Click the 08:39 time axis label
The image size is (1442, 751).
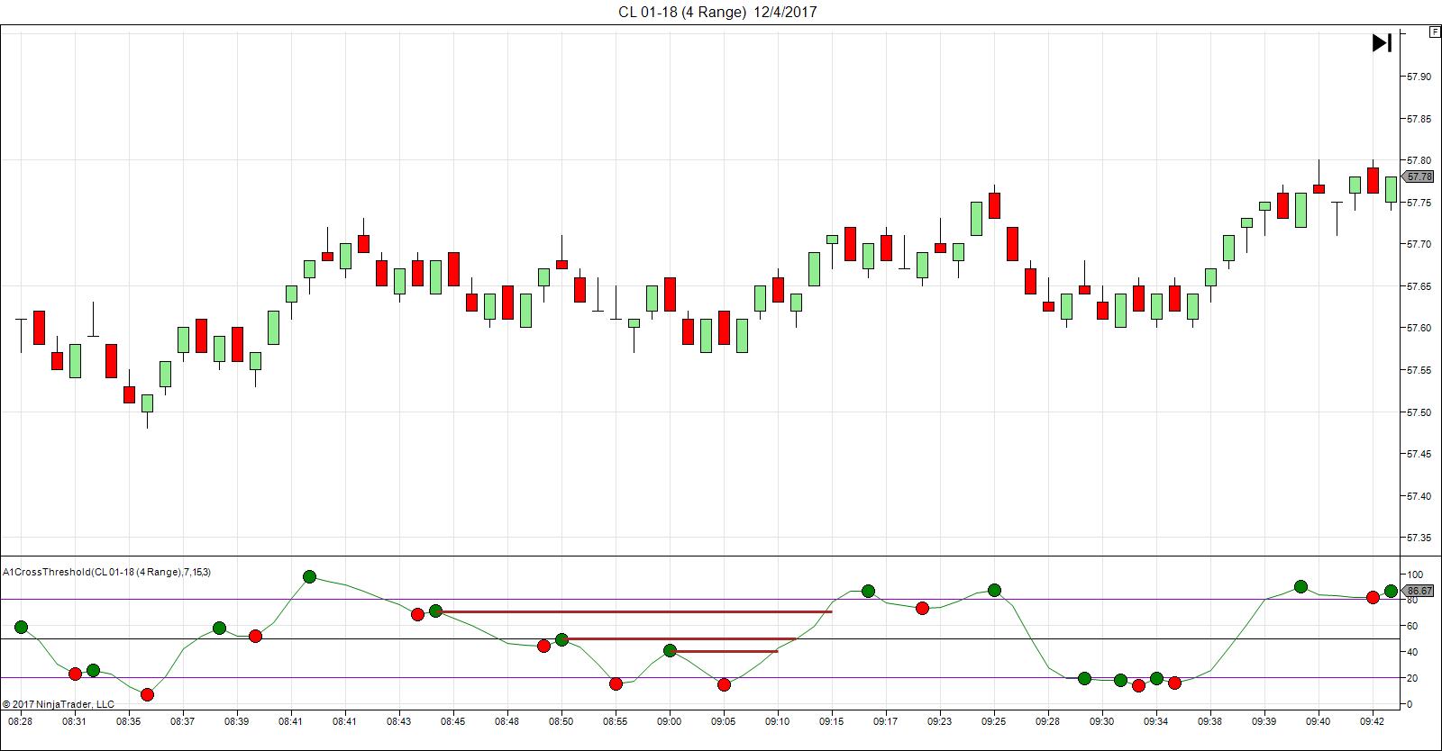click(x=237, y=721)
